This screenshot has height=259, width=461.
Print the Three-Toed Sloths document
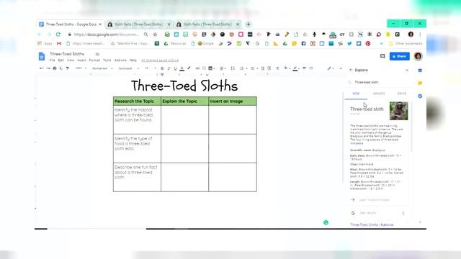click(x=55, y=68)
